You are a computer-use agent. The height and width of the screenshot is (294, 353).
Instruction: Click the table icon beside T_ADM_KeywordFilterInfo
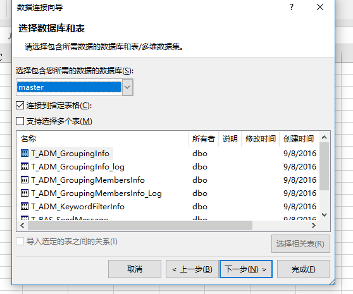25,206
